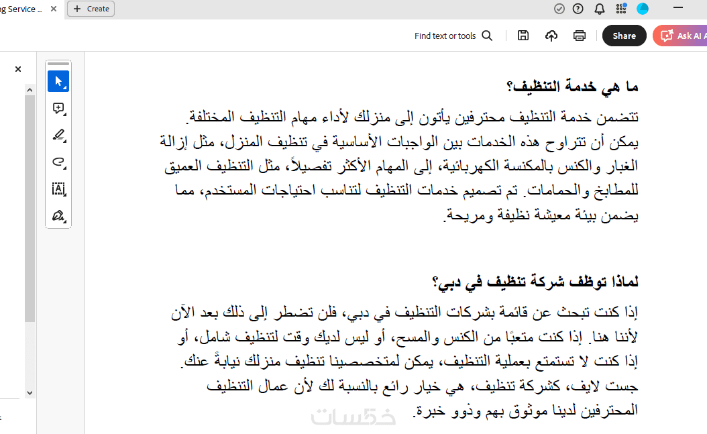Choose the Highlight text tool
Screen dimensions: 707x434
click(x=58, y=135)
